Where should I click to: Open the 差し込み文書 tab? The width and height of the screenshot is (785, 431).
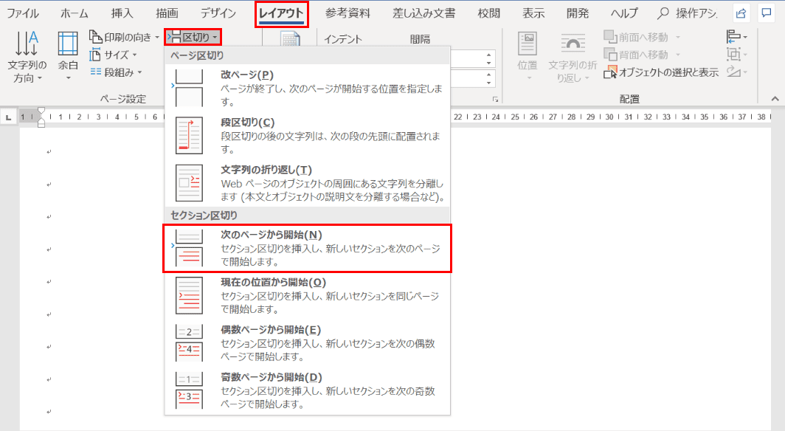coord(424,13)
